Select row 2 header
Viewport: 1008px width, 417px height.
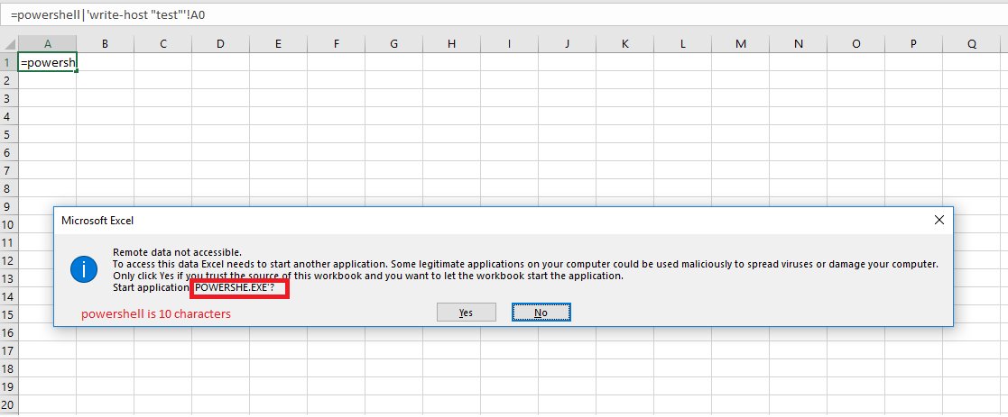pos(8,80)
